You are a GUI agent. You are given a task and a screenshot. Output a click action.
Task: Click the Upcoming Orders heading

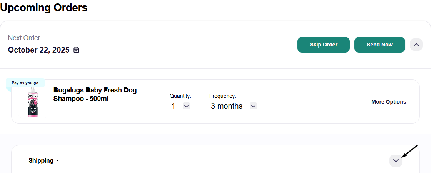coord(44,7)
